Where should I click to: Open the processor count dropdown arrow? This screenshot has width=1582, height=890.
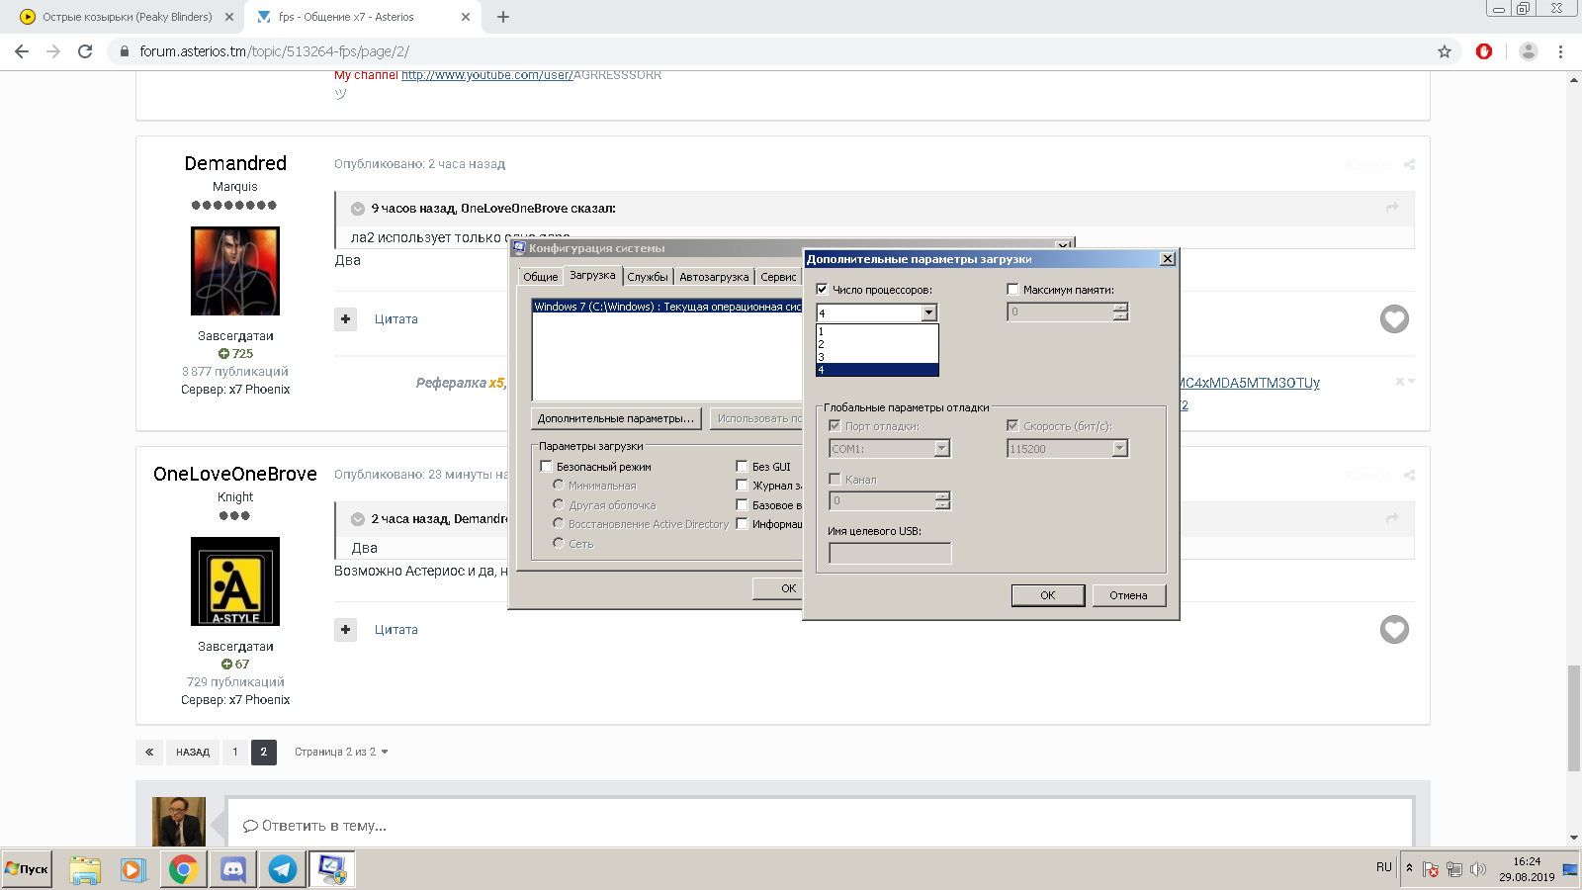(x=928, y=312)
